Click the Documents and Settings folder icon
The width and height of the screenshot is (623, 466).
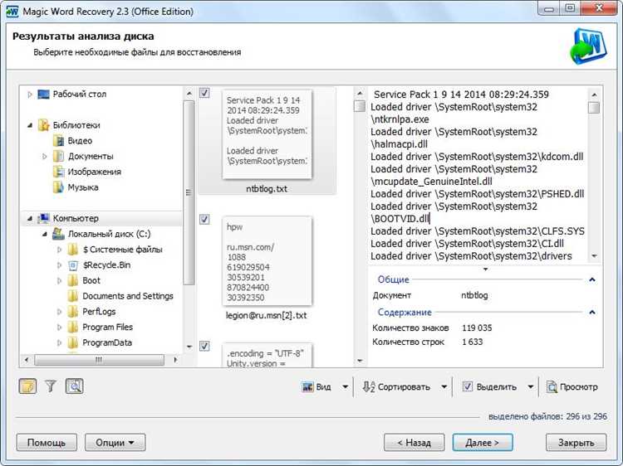coord(73,296)
